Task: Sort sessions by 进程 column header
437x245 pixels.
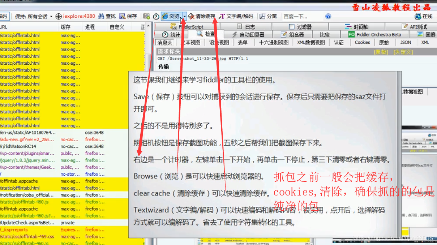Action: point(95,27)
